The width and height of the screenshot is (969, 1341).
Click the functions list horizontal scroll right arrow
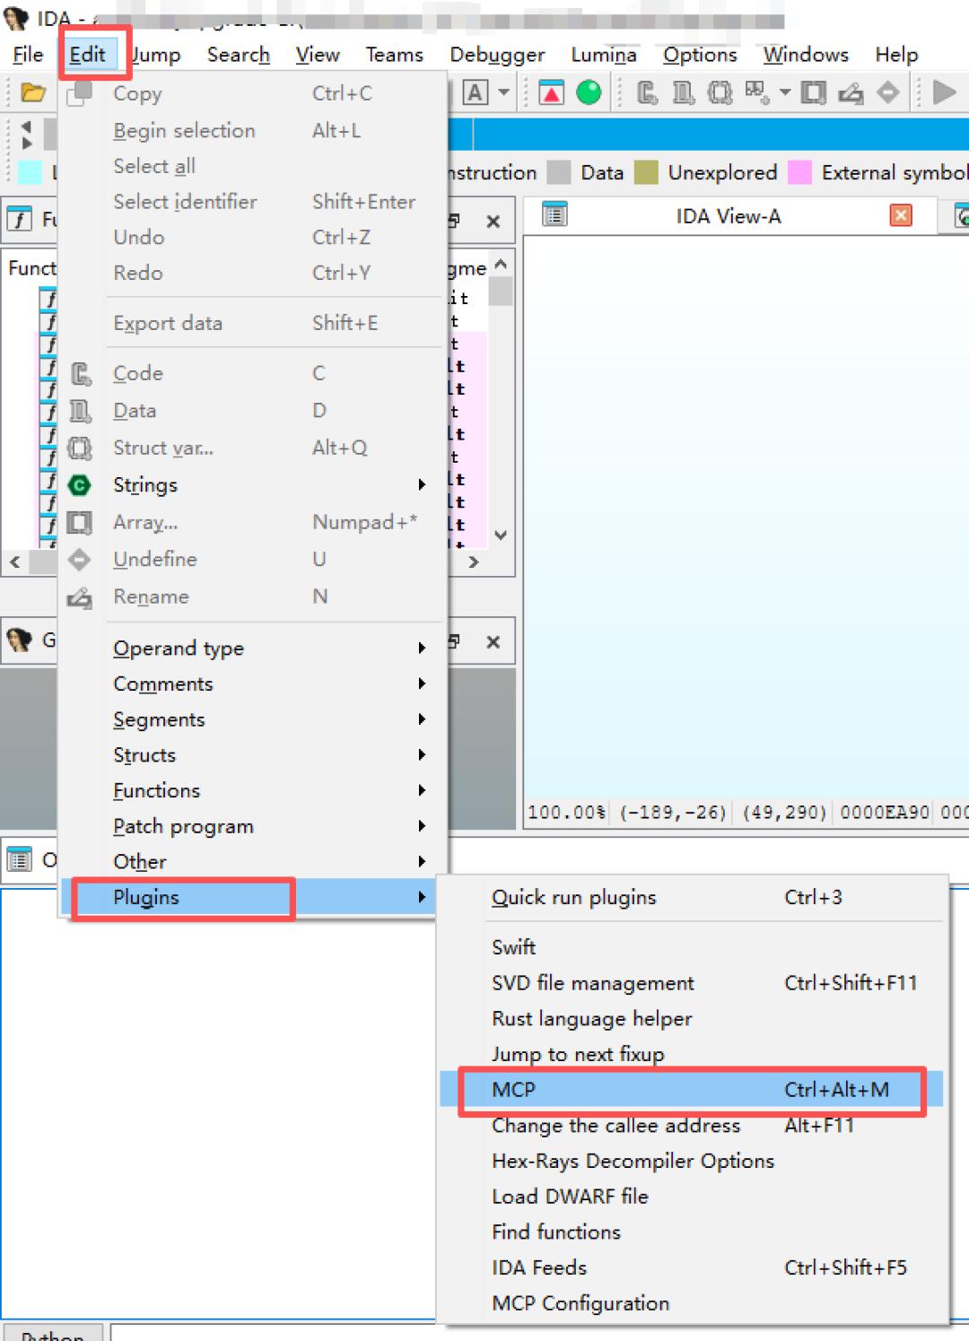click(x=473, y=562)
